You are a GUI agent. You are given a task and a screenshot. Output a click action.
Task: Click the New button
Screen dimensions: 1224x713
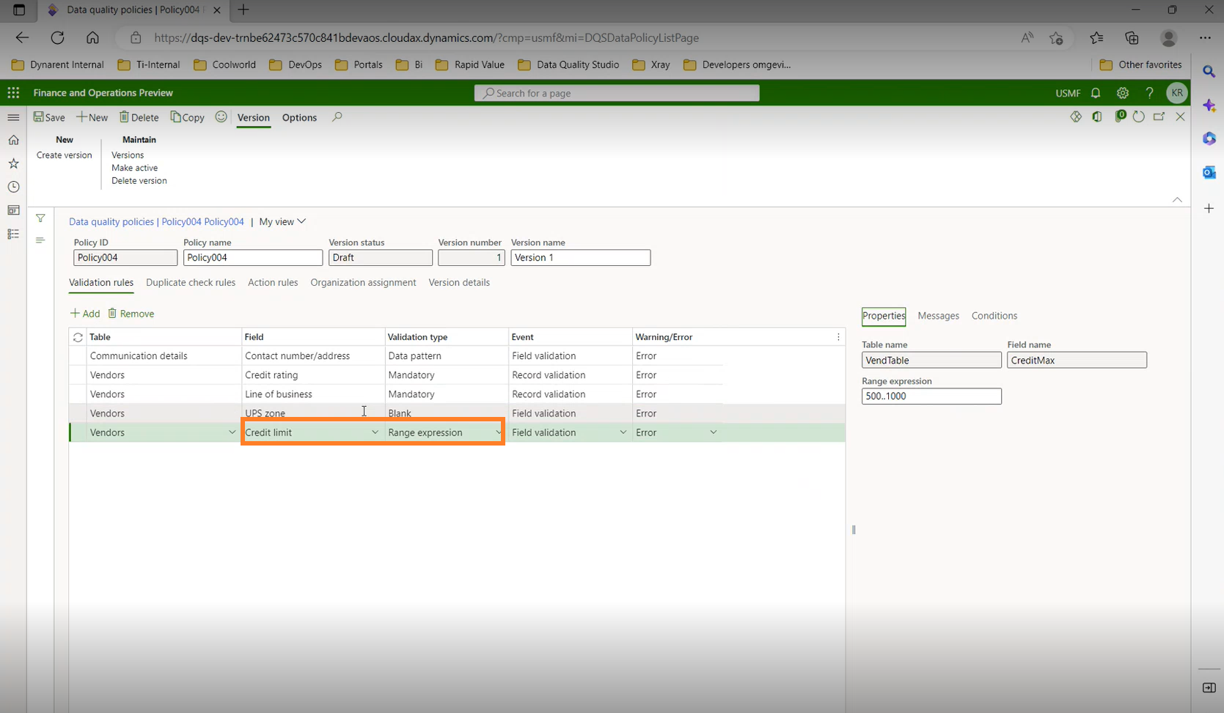pyautogui.click(x=92, y=117)
